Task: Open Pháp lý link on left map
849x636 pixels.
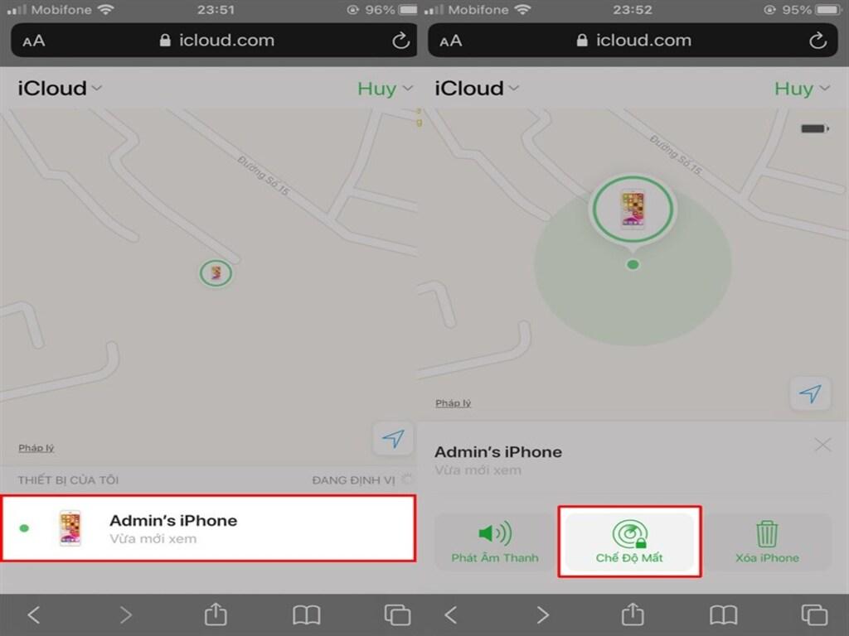Action: pos(36,448)
